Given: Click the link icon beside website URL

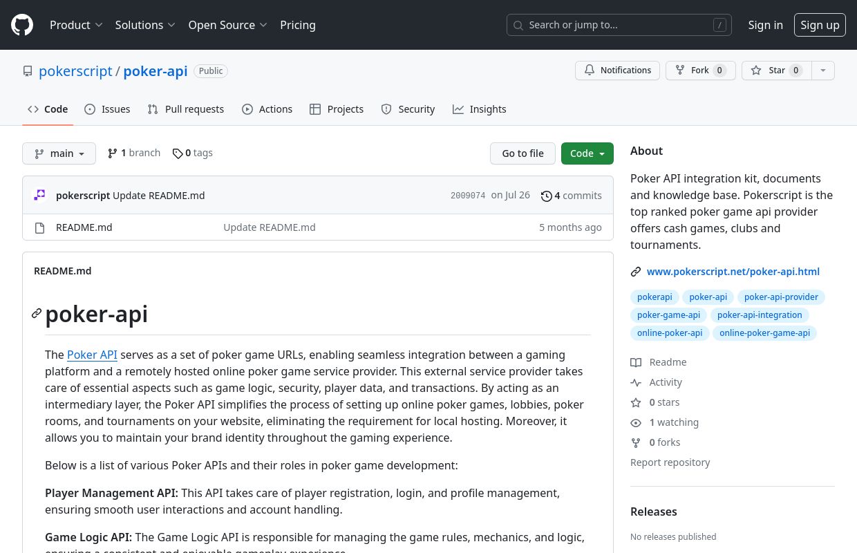Looking at the screenshot, I should (x=636, y=272).
